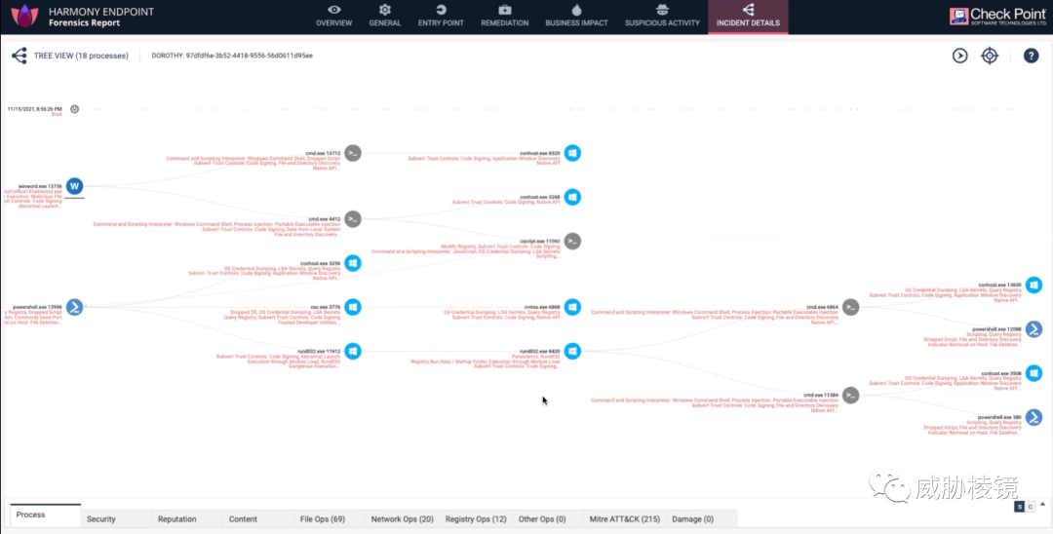Viewport: 1053px width, 534px height.
Task: Click the DOROTHY incident ID text
Action: point(232,56)
